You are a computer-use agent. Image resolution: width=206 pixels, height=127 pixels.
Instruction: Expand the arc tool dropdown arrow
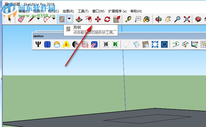[x=54, y=19]
